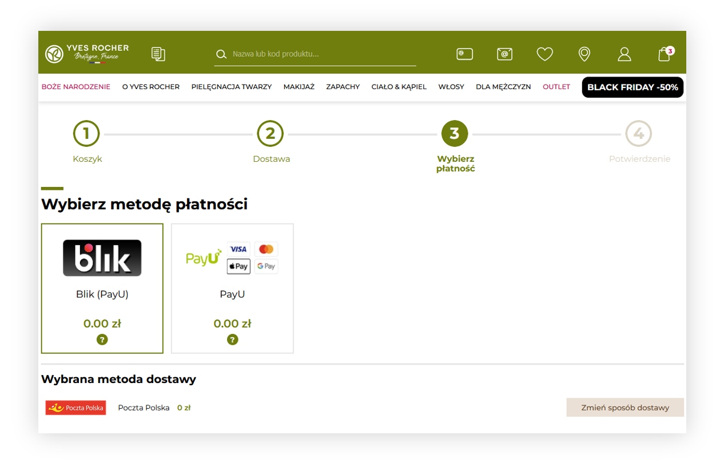The width and height of the screenshot is (720, 471).
Task: Go back to step 2 Dostawa
Action: pos(271,142)
